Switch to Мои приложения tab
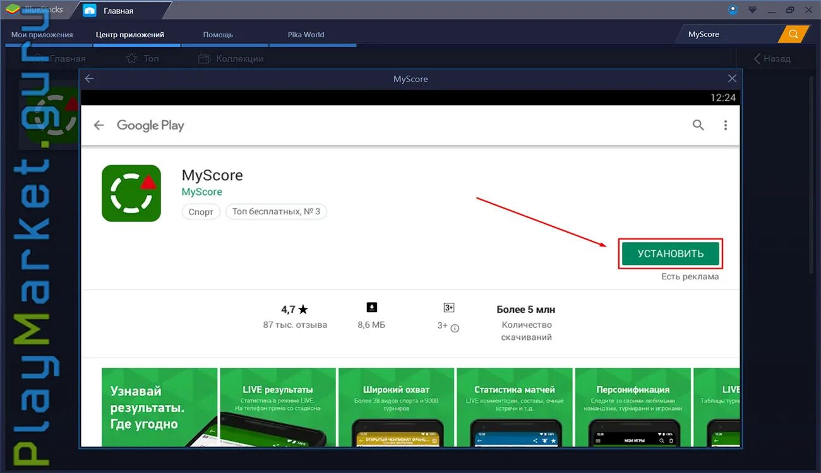821x473 pixels. point(42,35)
